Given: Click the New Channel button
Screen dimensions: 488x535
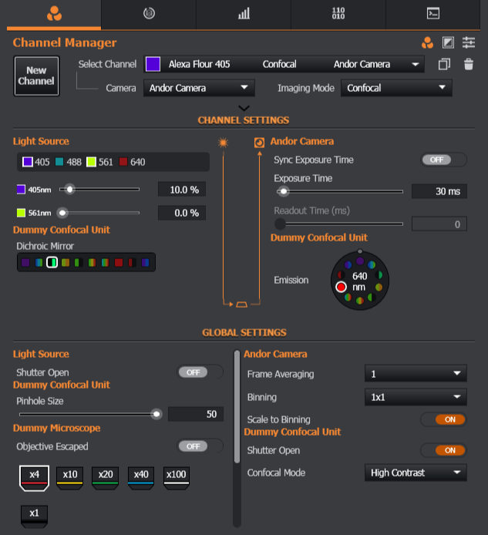Looking at the screenshot, I should coord(36,76).
